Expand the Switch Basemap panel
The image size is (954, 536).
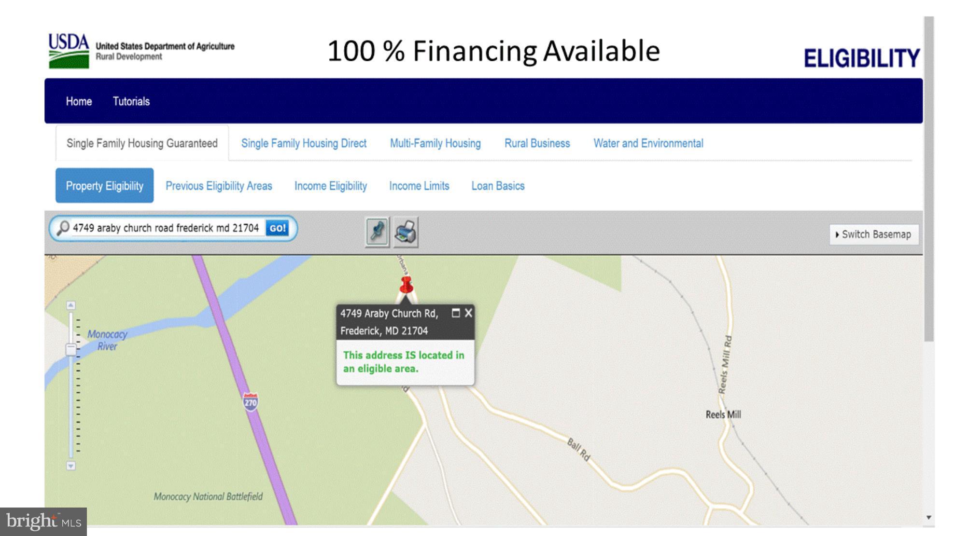[874, 234]
